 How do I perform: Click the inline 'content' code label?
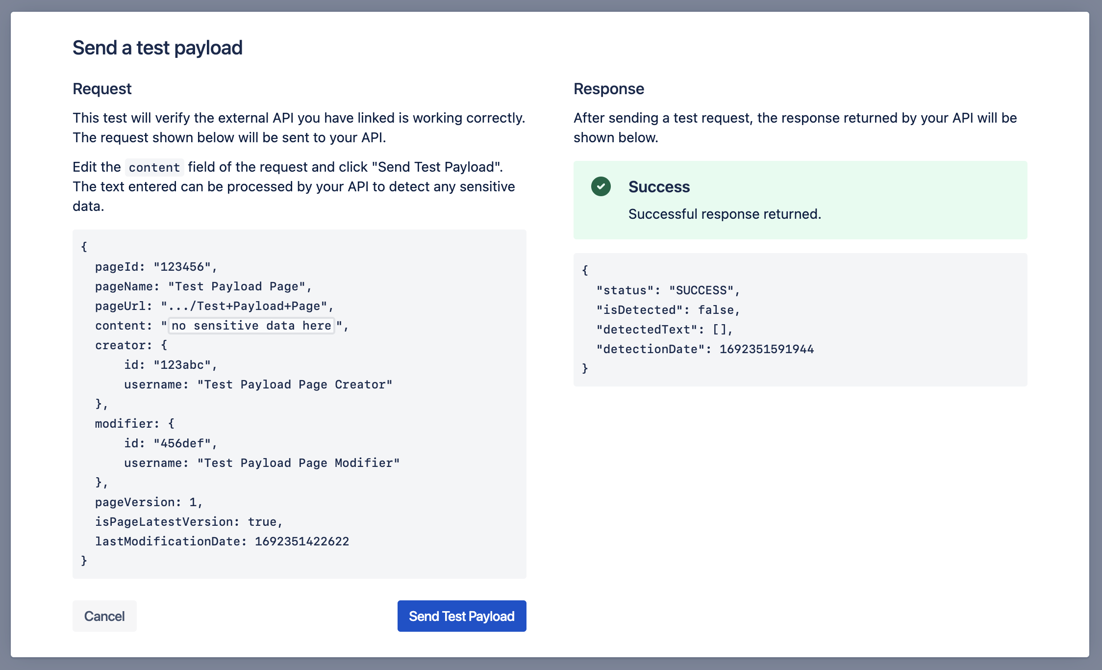(x=154, y=167)
